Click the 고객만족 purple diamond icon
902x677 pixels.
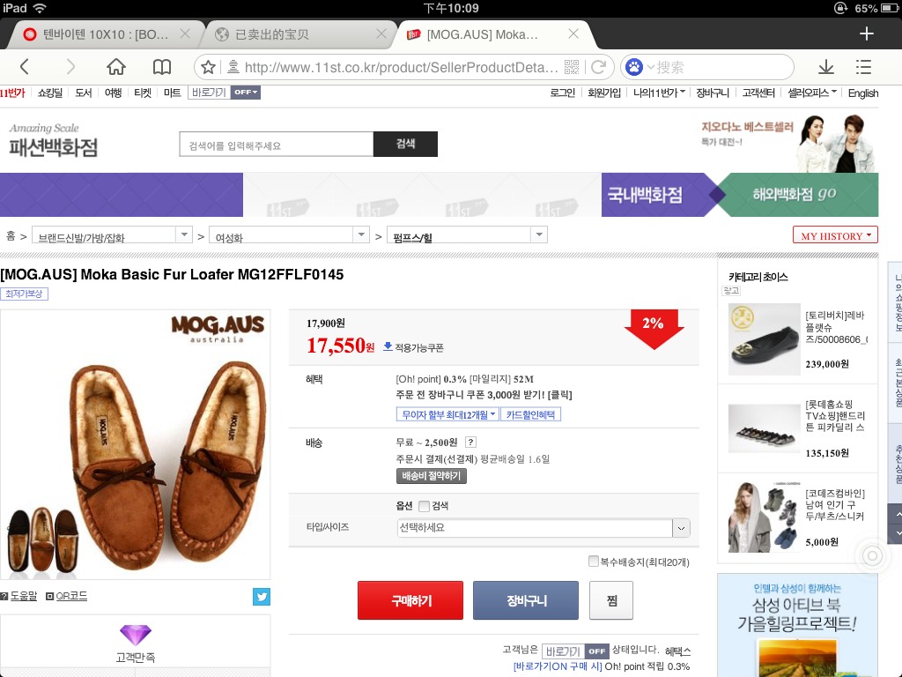point(135,635)
